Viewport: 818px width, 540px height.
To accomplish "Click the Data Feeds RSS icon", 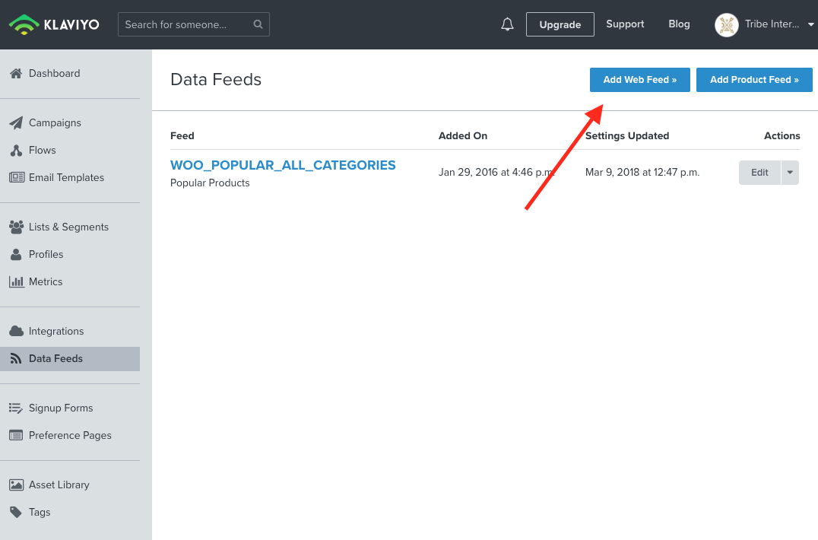I will click(x=16, y=358).
